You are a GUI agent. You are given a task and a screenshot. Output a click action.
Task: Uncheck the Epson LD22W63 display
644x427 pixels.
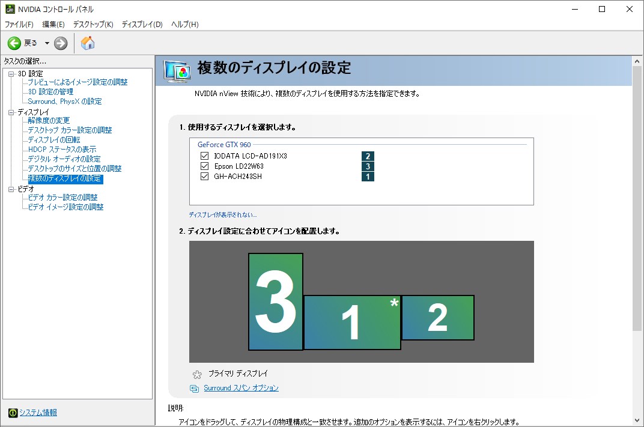[204, 166]
